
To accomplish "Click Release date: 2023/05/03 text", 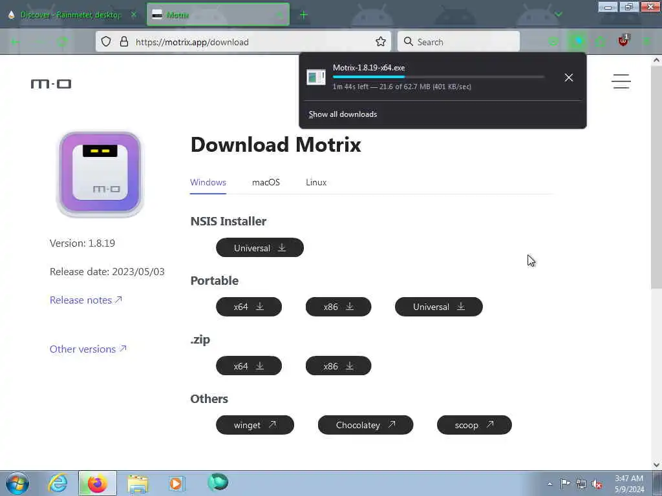I will tap(107, 272).
